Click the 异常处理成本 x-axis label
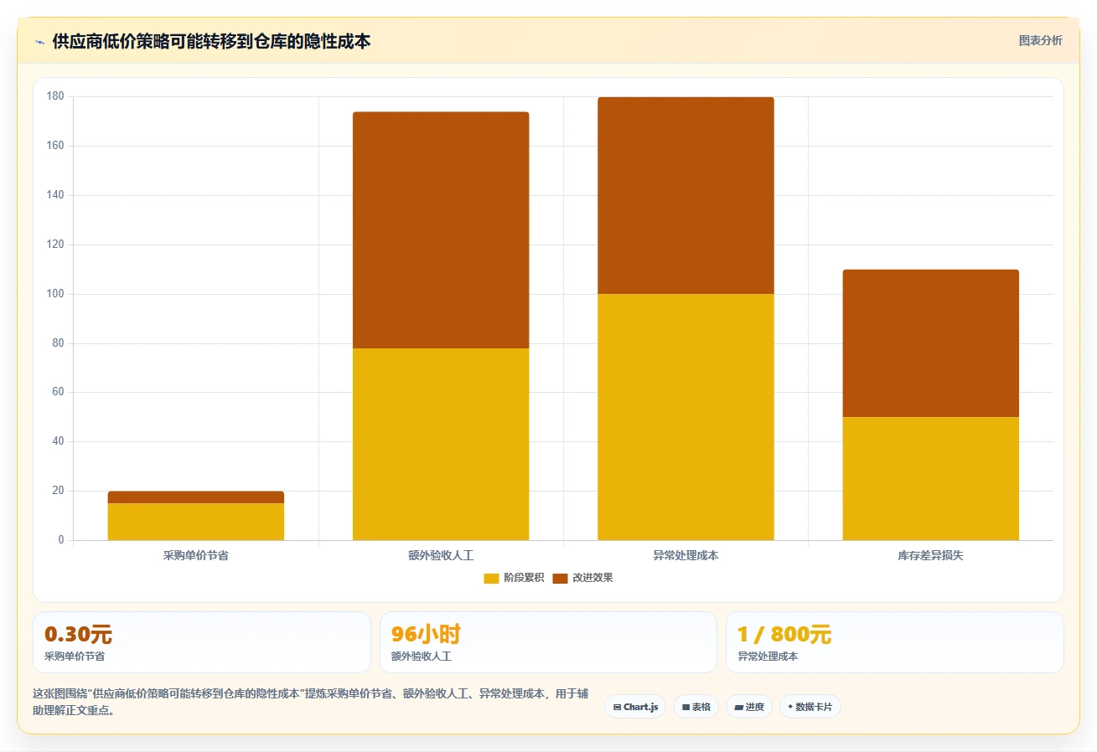This screenshot has height=752, width=1097. pos(686,555)
